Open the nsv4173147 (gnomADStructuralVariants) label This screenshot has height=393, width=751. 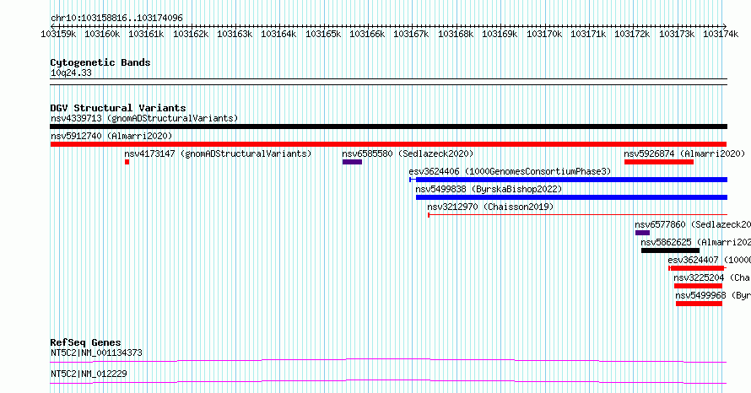pyautogui.click(x=218, y=153)
